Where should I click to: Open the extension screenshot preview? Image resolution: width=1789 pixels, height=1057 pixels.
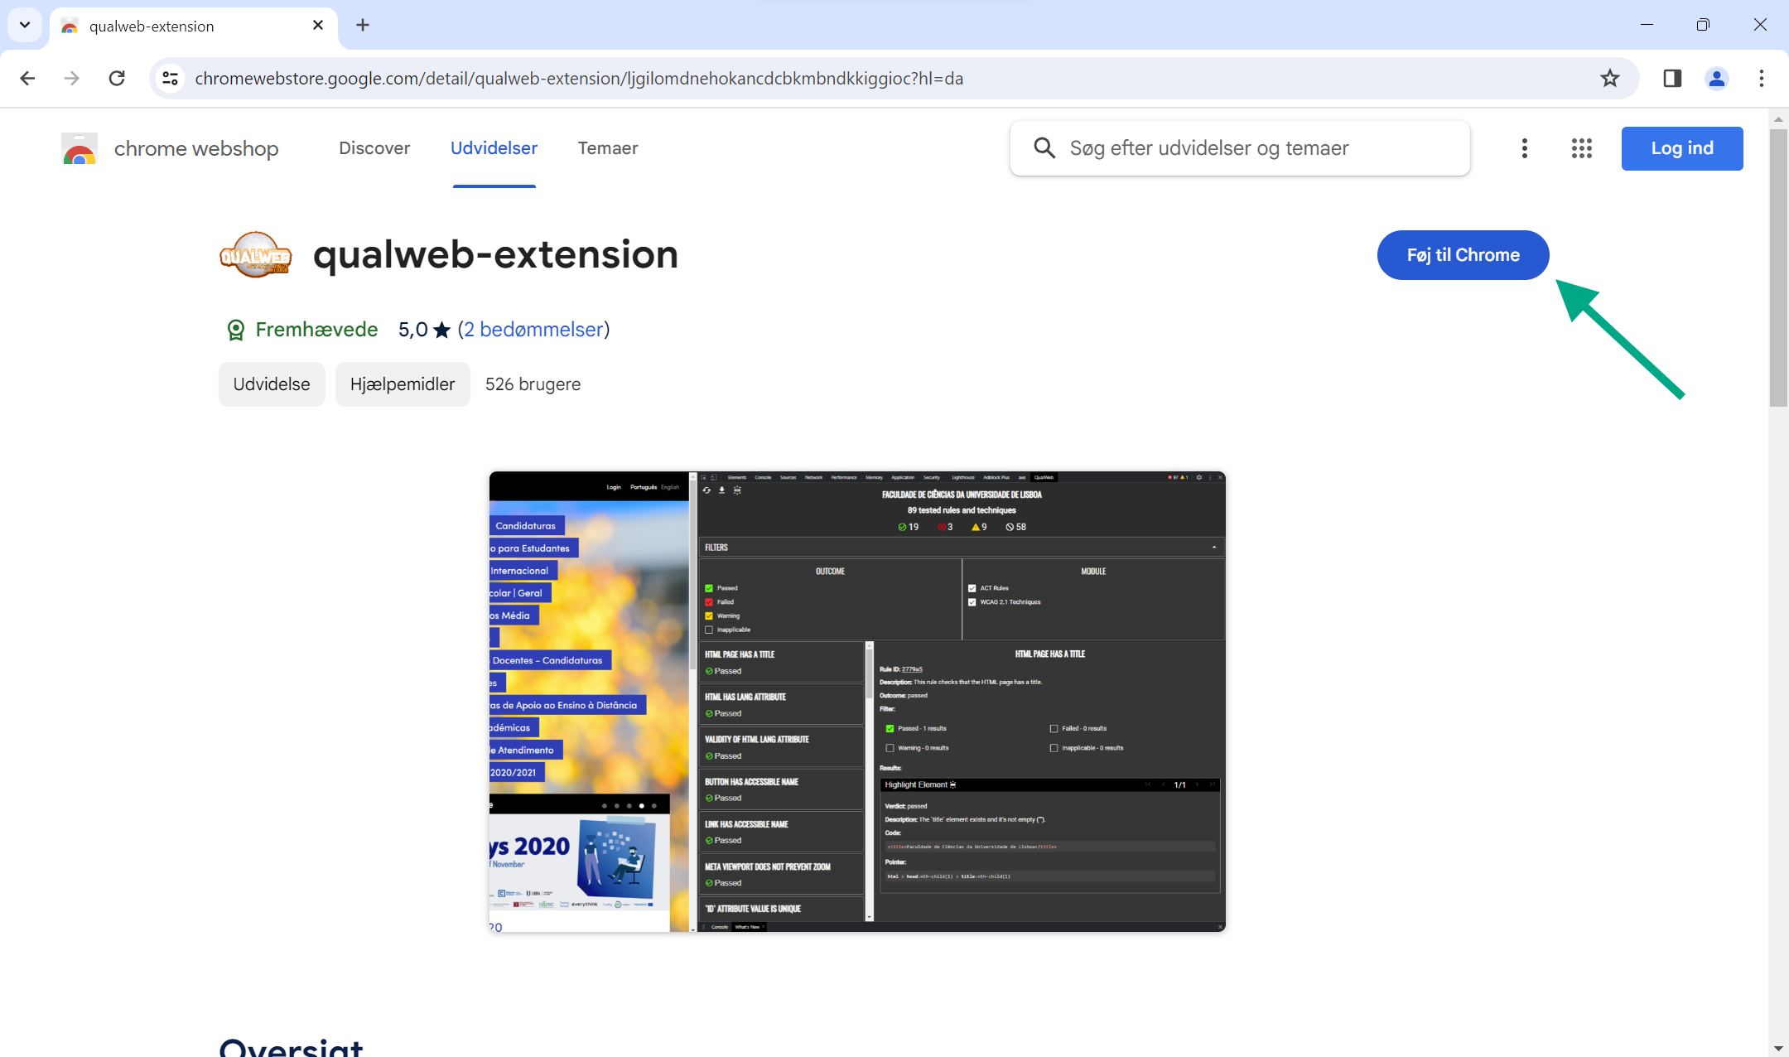click(857, 702)
